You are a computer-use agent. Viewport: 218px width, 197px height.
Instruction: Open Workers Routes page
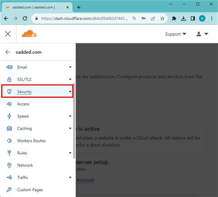point(37,141)
